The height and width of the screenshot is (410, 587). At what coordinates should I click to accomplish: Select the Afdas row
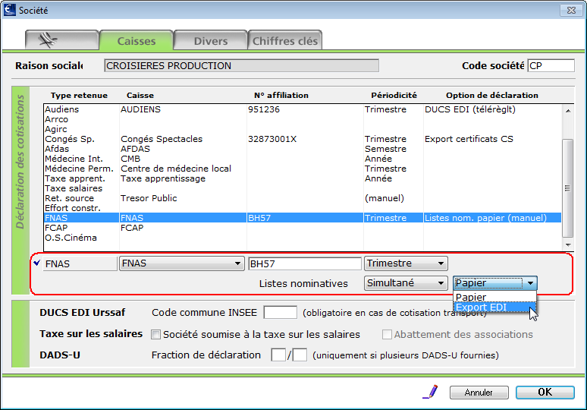303,149
